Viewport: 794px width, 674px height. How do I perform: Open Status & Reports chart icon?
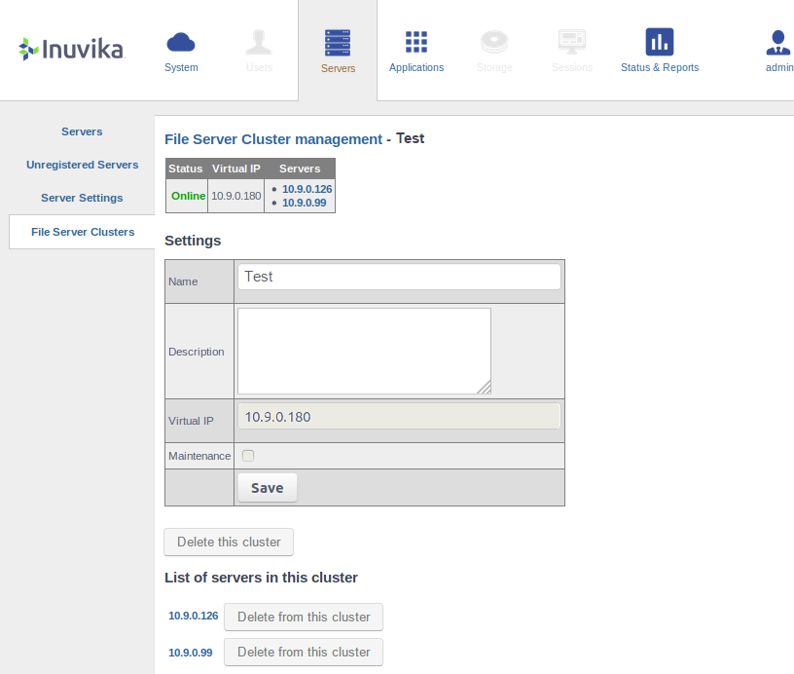pyautogui.click(x=660, y=42)
